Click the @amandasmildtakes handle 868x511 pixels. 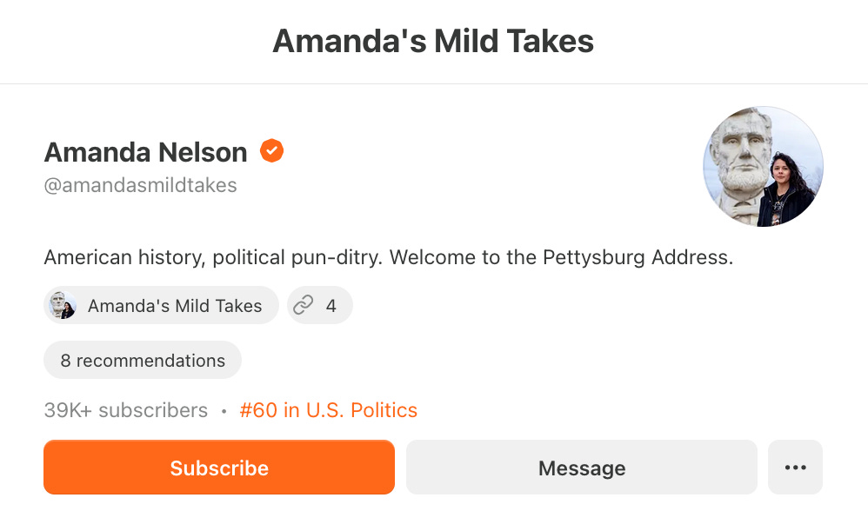point(140,185)
